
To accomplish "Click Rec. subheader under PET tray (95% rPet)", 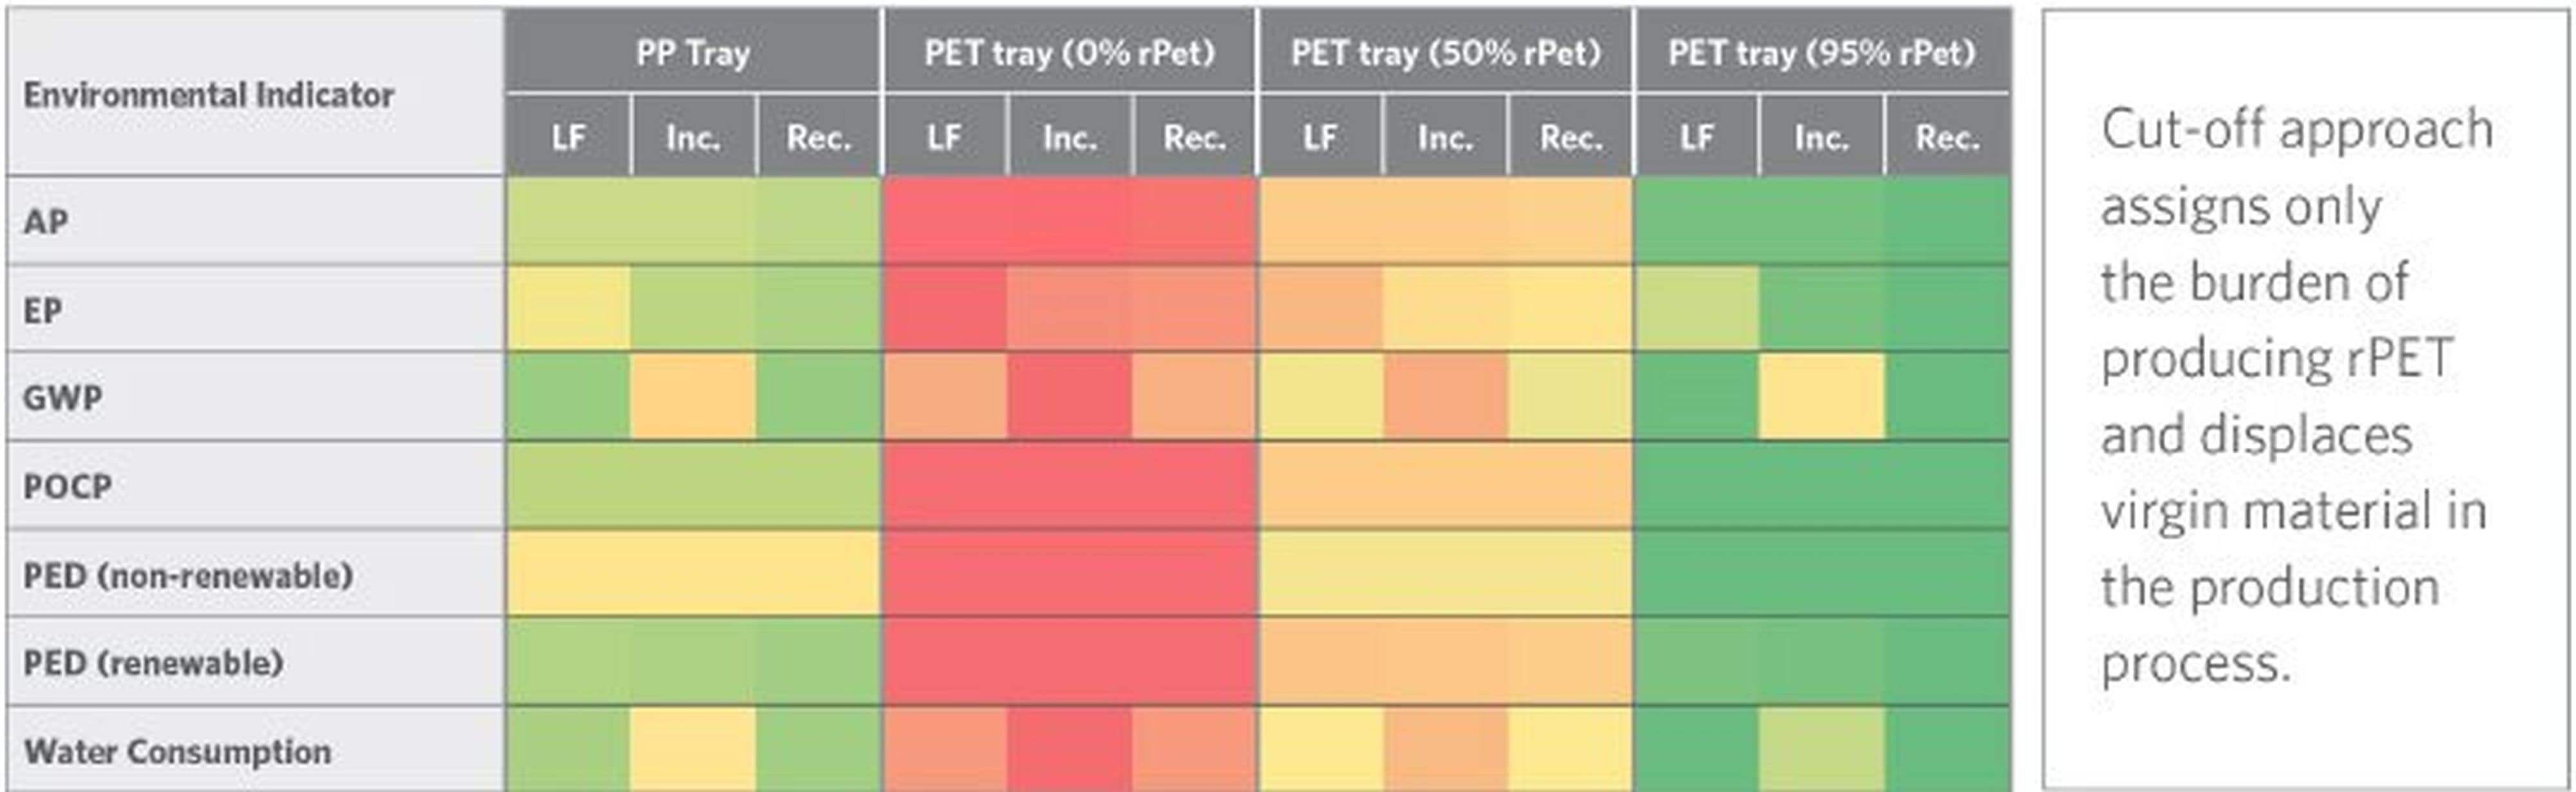I will point(1947,137).
